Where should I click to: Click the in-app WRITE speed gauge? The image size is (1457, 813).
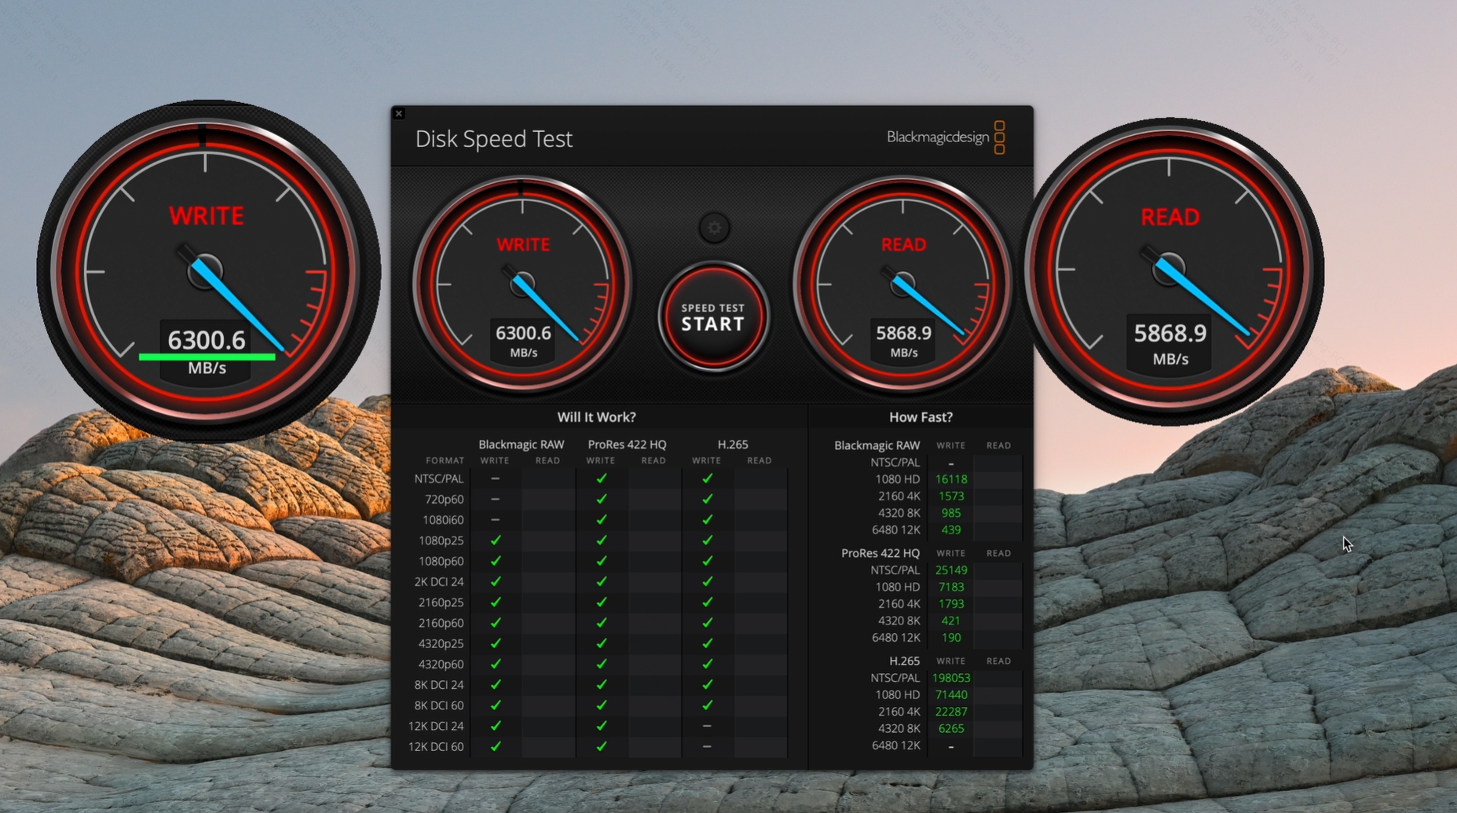pos(522,284)
